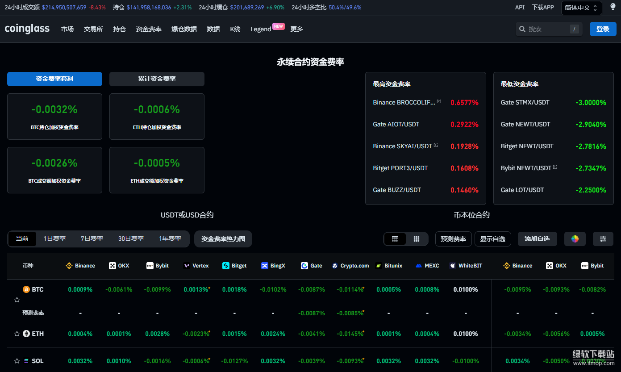Open the ETH成交额加权资金费率 card
Viewport: 621px width, 372px height.
pos(157,170)
